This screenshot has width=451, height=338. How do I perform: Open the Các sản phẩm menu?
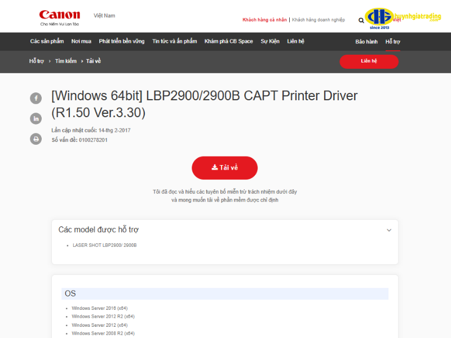click(47, 42)
